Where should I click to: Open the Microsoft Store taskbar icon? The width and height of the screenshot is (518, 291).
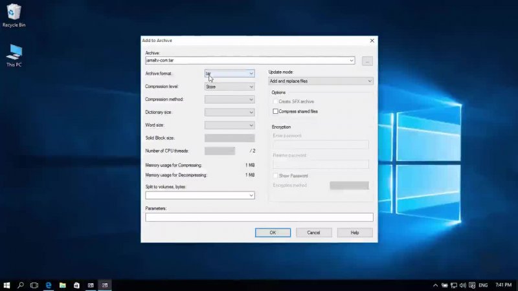[x=76, y=285]
